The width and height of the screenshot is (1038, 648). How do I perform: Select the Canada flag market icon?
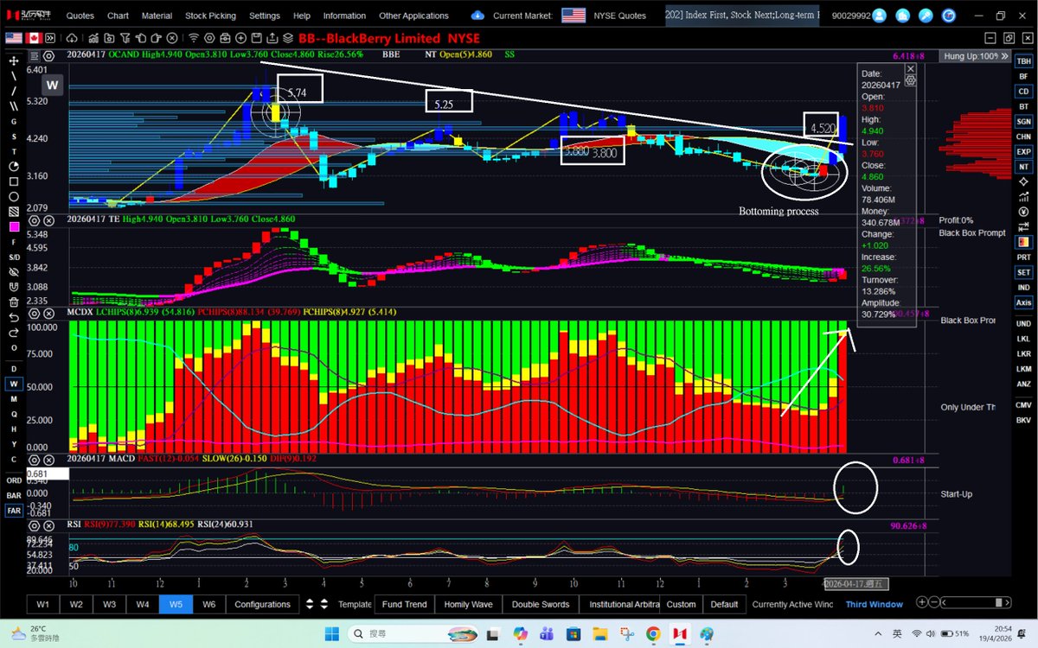coord(34,38)
